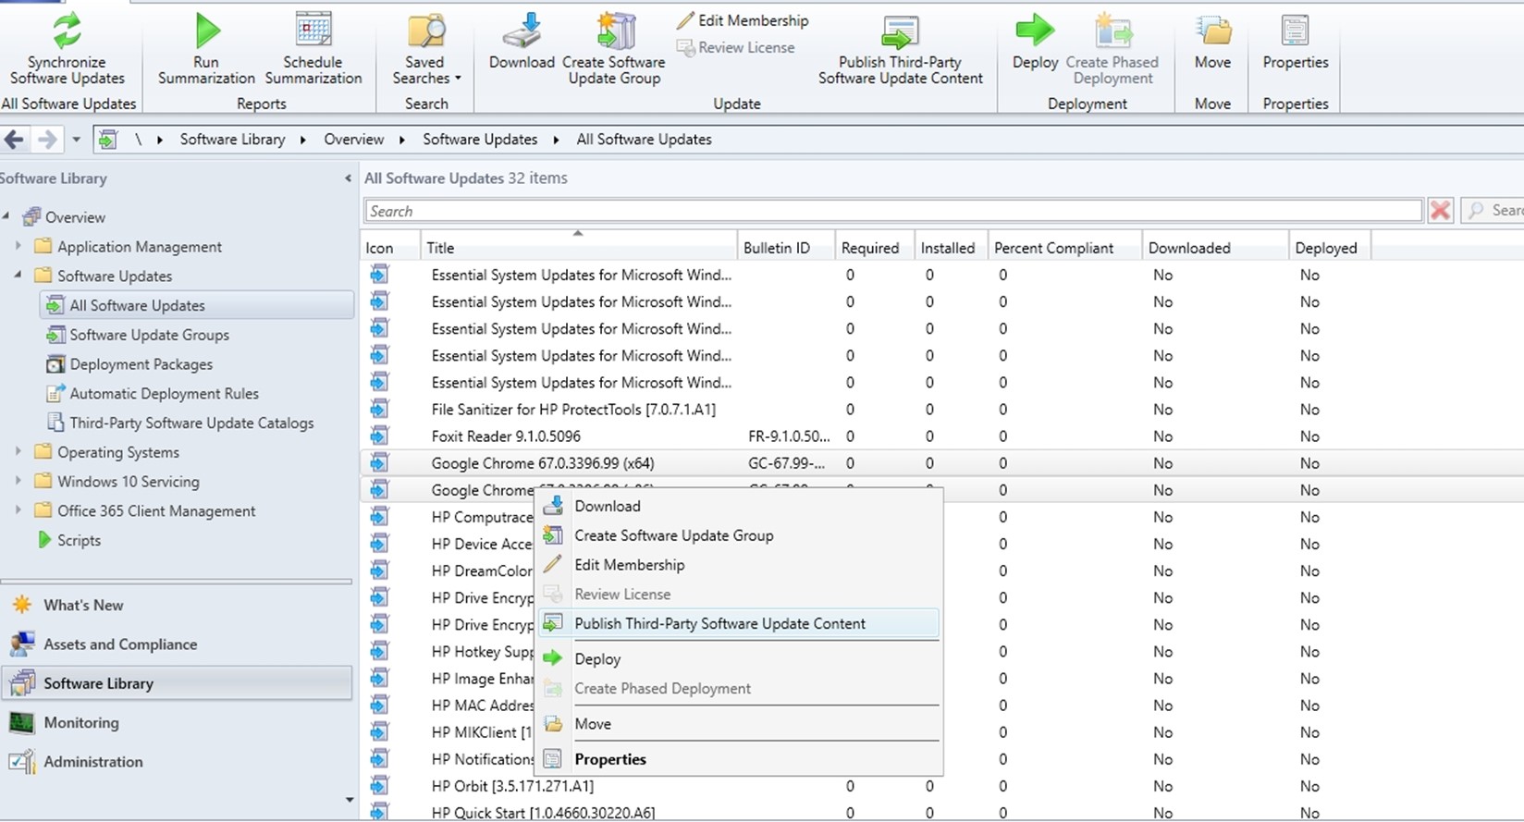Expand the Operating Systems node

(18, 451)
